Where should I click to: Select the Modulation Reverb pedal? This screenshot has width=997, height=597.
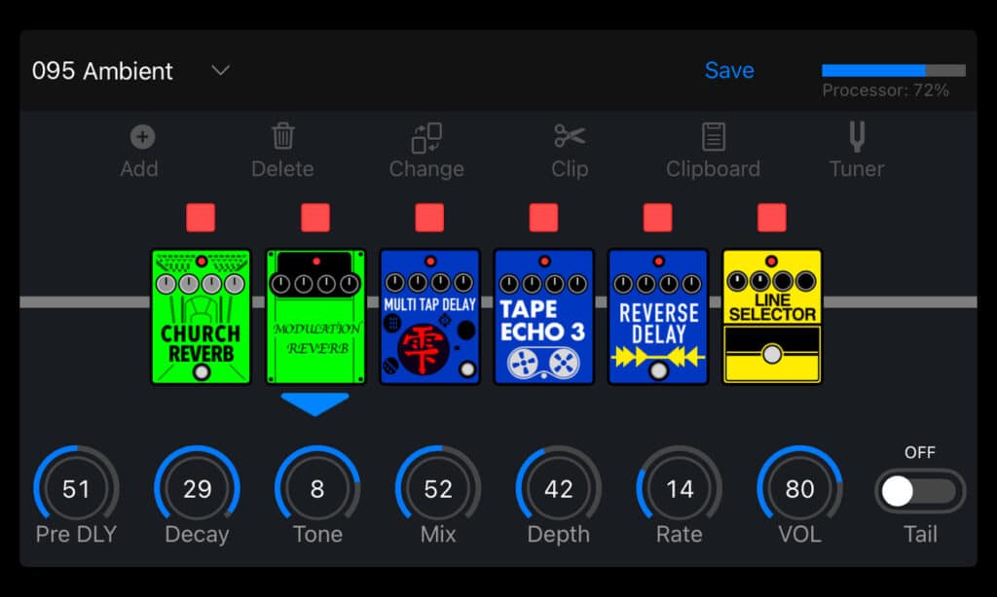pos(315,316)
